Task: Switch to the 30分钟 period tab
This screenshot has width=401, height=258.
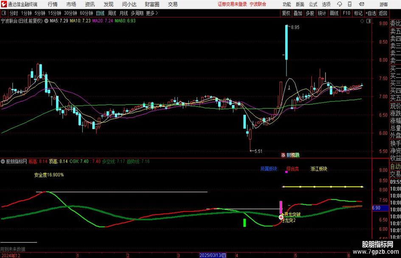Action: (70, 13)
